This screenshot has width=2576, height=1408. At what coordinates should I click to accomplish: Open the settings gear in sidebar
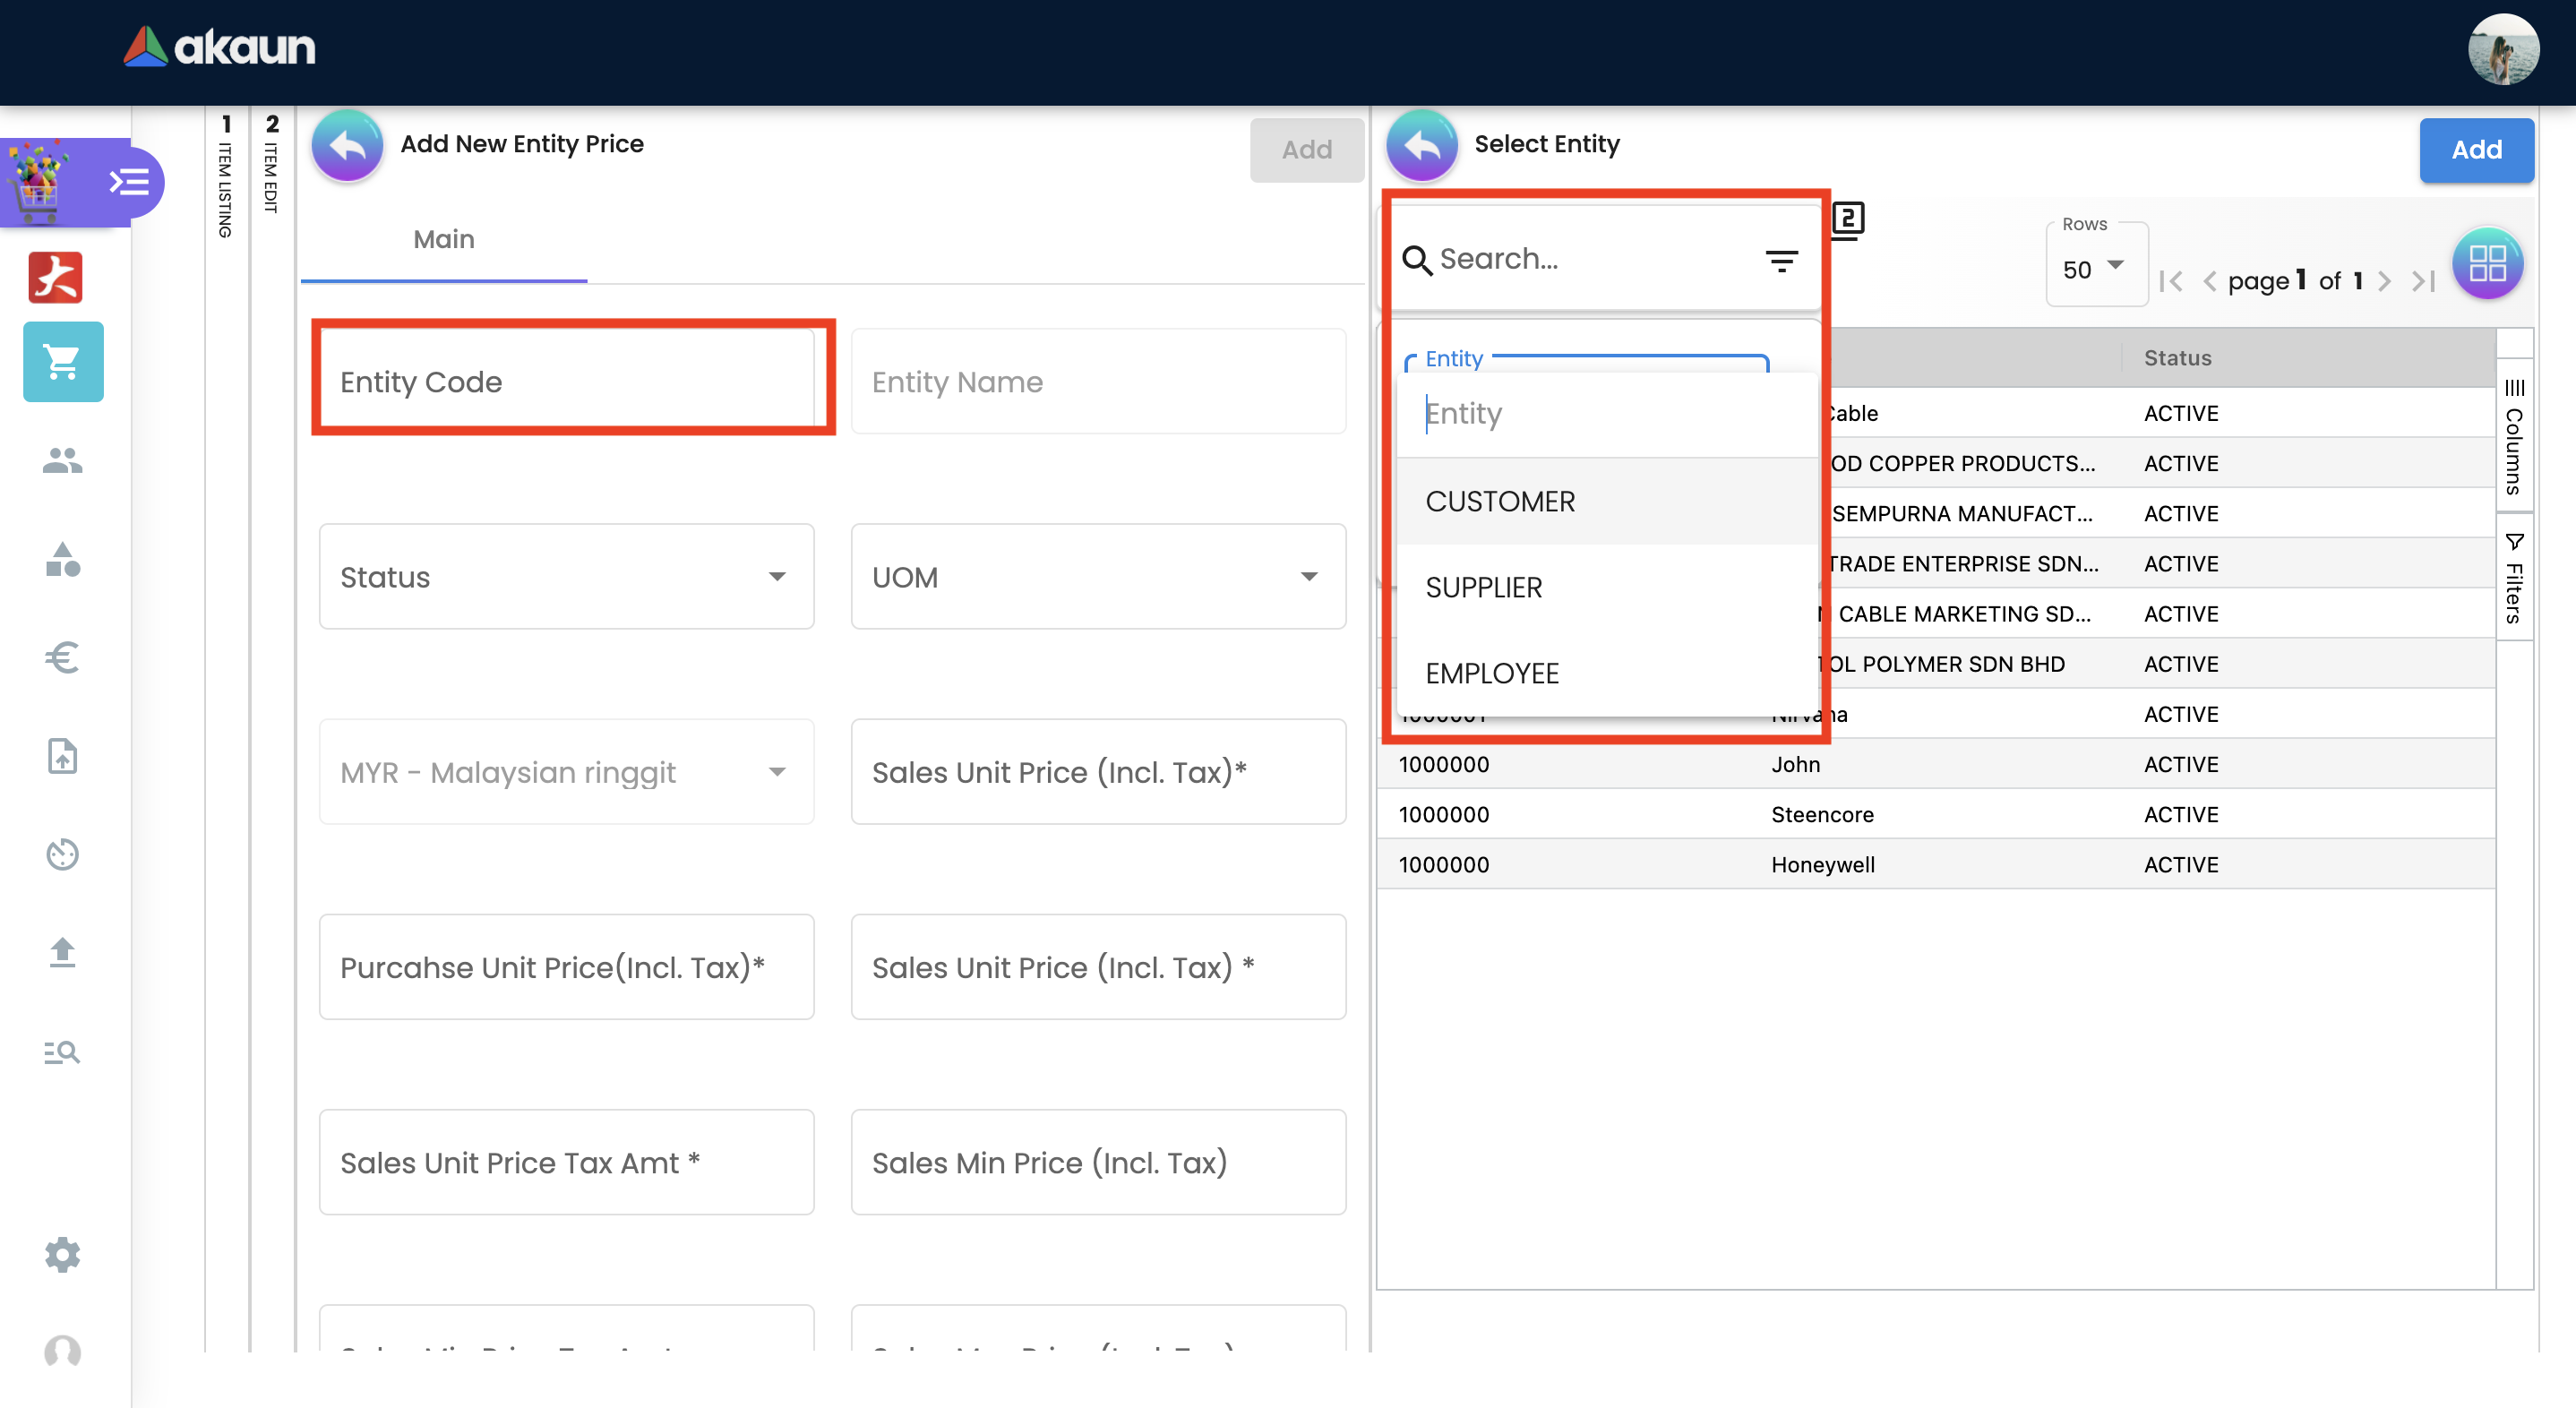pos(63,1254)
